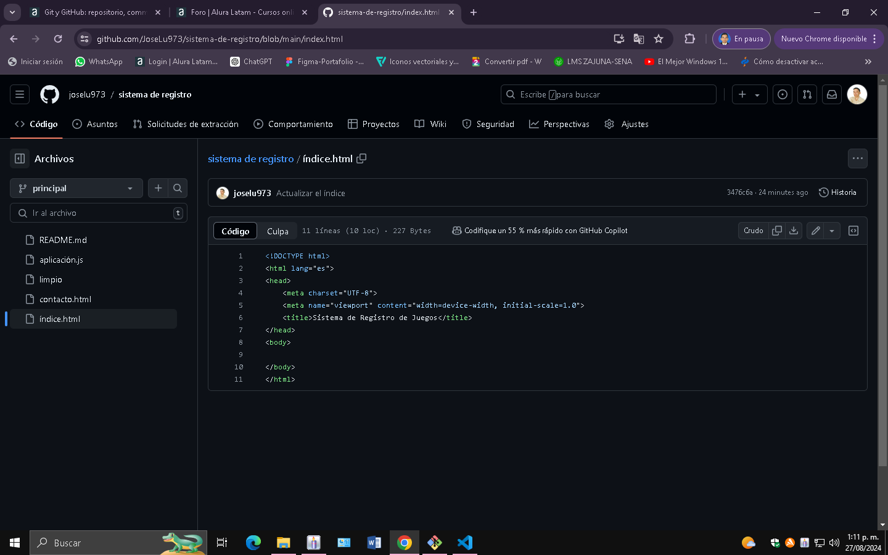This screenshot has height=555, width=888.
Task: Focus the Ir al archivo field
Action: click(99, 213)
